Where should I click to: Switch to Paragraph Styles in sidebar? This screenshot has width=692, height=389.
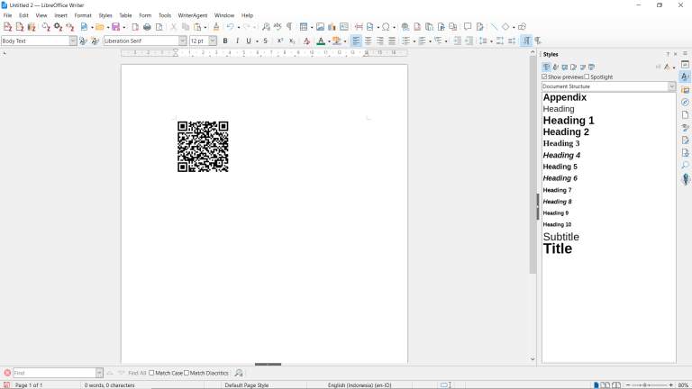click(x=546, y=67)
